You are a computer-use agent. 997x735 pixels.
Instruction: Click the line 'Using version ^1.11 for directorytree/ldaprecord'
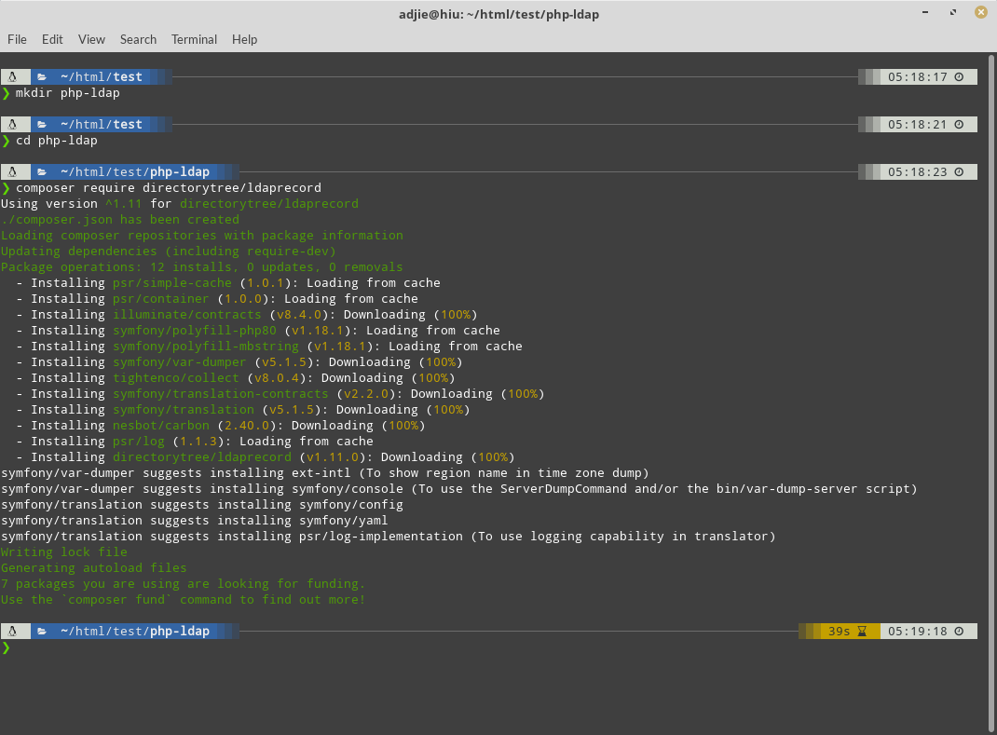(180, 203)
